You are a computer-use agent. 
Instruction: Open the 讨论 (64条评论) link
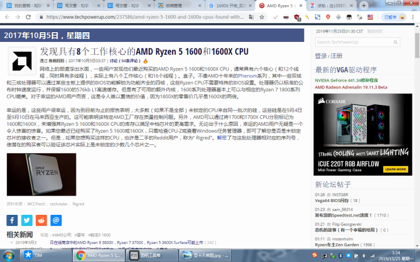[x=125, y=61]
